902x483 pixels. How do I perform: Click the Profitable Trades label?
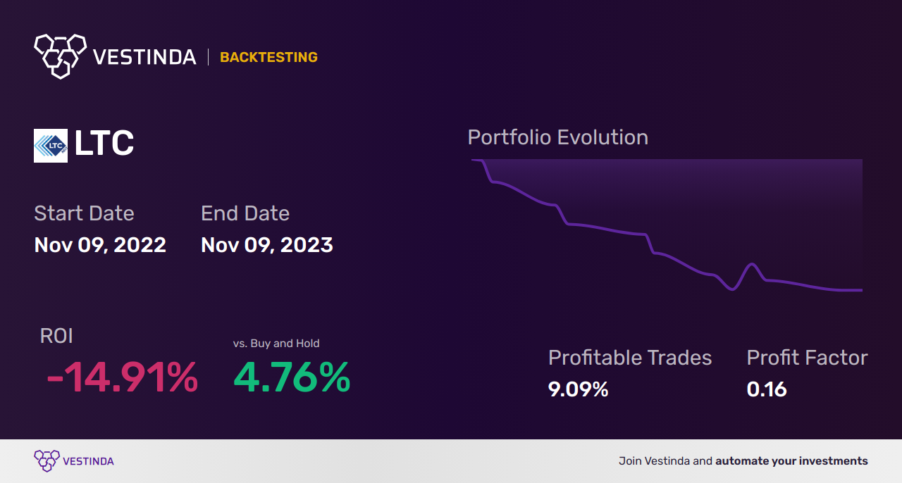pyautogui.click(x=630, y=358)
